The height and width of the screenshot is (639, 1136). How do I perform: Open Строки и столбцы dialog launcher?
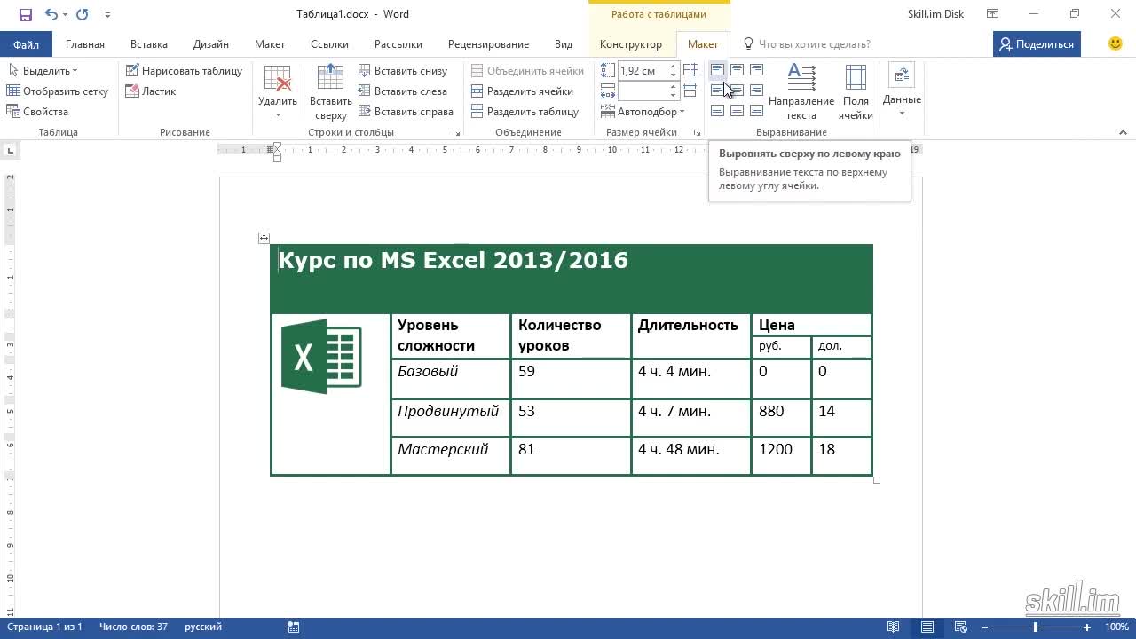[457, 133]
